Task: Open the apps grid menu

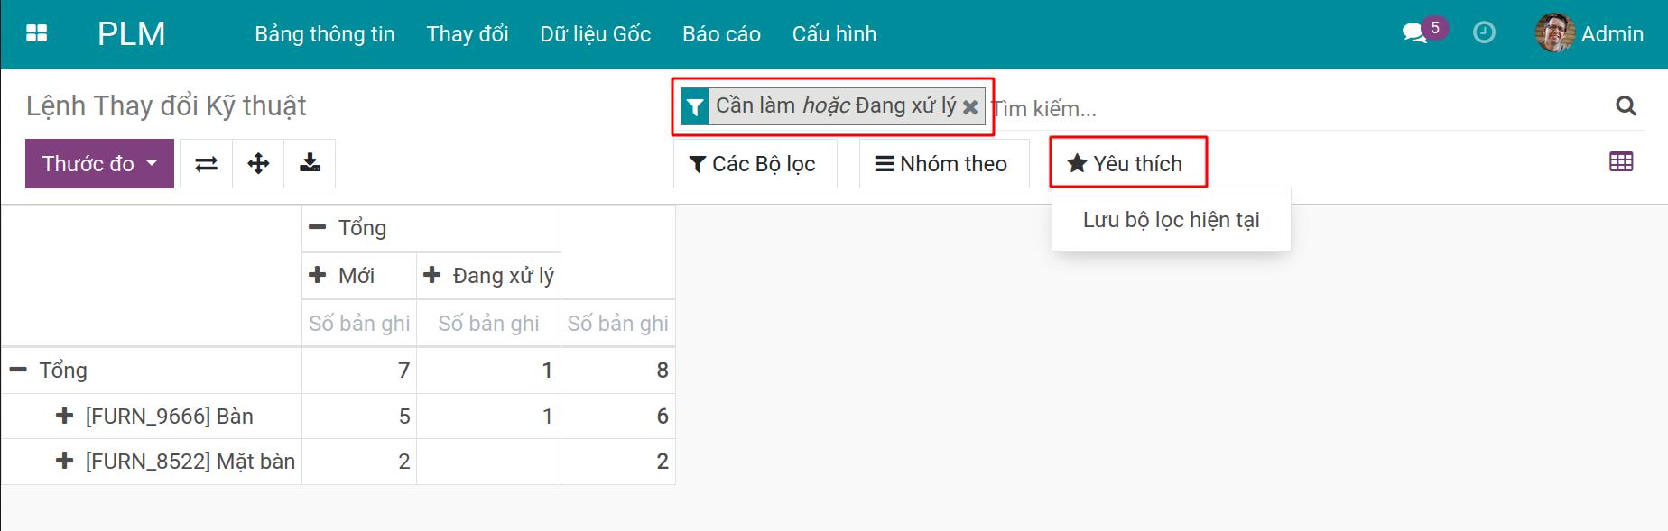Action: pos(36,33)
